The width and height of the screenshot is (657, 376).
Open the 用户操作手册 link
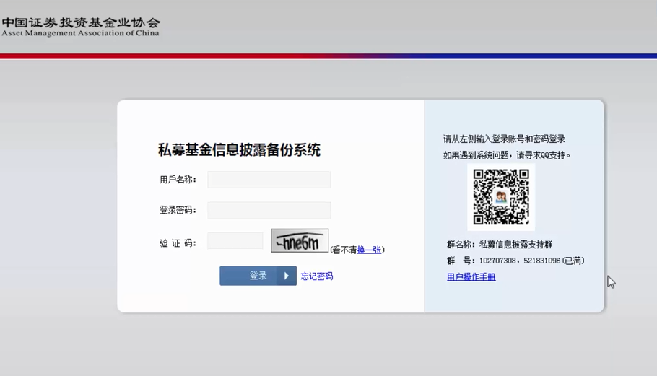[x=471, y=277]
